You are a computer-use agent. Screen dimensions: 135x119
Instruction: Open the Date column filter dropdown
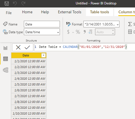coord(44,55)
